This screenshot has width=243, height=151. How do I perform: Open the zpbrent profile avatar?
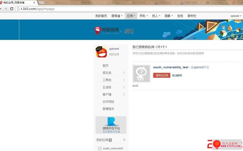101,52
